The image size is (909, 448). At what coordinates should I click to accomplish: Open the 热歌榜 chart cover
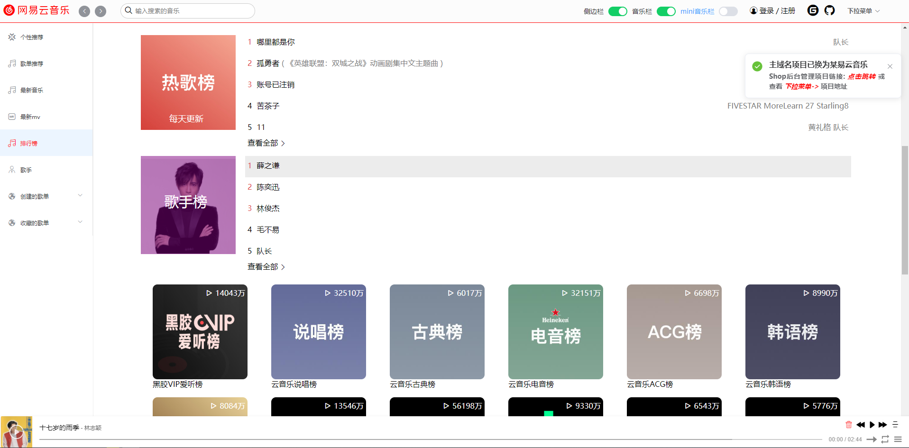pyautogui.click(x=188, y=82)
